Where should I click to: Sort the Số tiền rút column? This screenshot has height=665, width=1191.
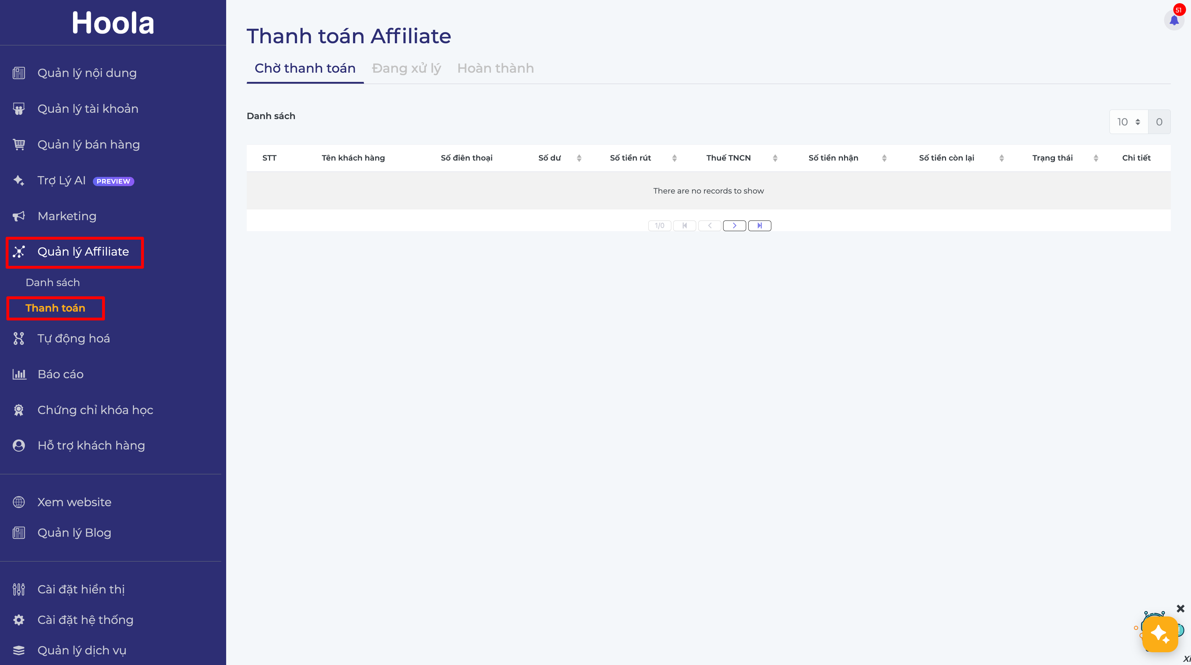click(674, 158)
